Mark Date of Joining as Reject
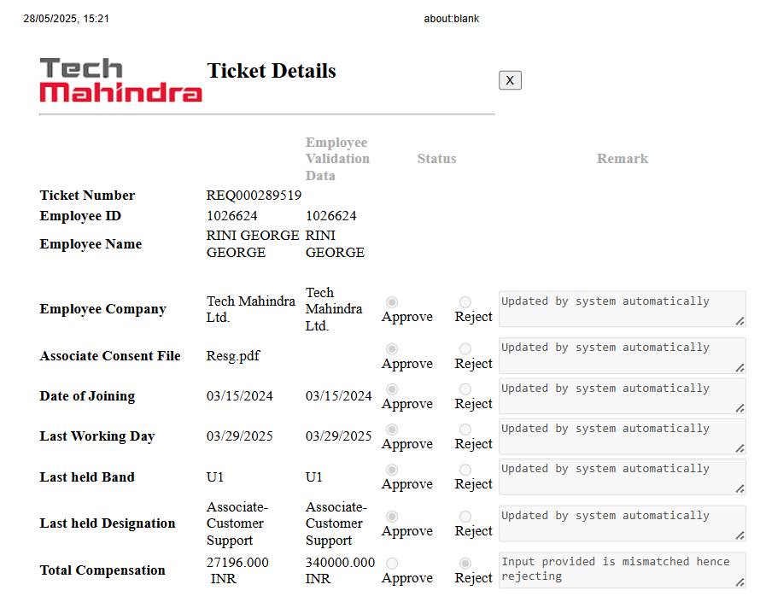 [x=465, y=389]
